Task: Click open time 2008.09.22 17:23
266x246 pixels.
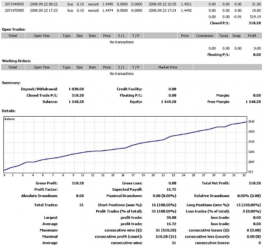Action: pyautogui.click(x=44, y=11)
